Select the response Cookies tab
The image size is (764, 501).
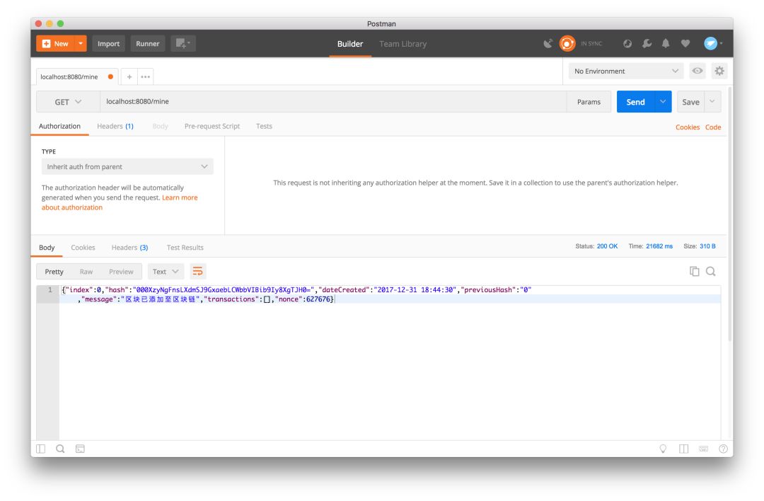pos(83,248)
